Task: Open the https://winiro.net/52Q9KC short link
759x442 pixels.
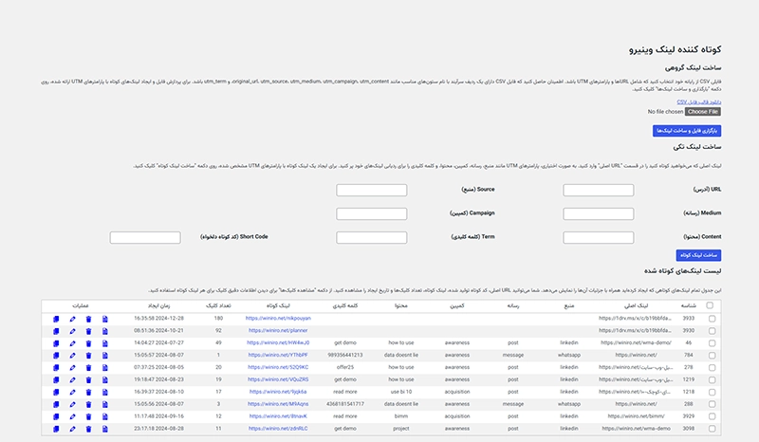Action: tap(278, 367)
